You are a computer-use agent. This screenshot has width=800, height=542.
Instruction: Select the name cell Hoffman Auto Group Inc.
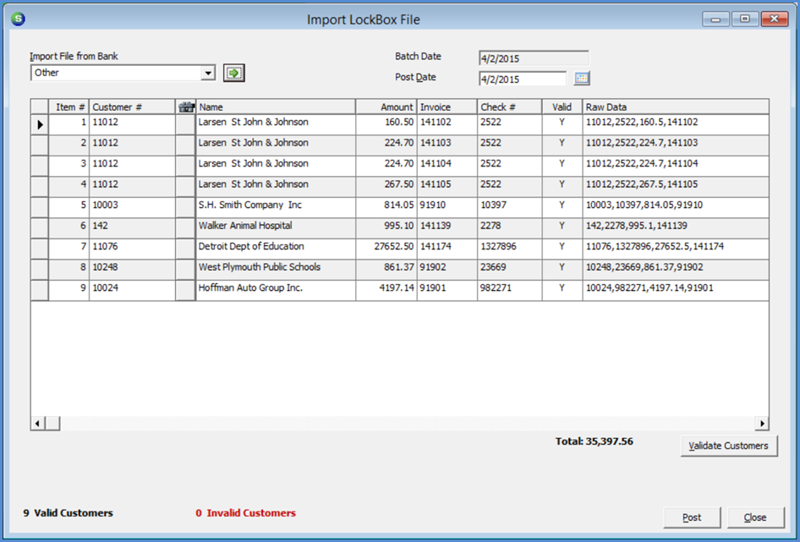[276, 290]
